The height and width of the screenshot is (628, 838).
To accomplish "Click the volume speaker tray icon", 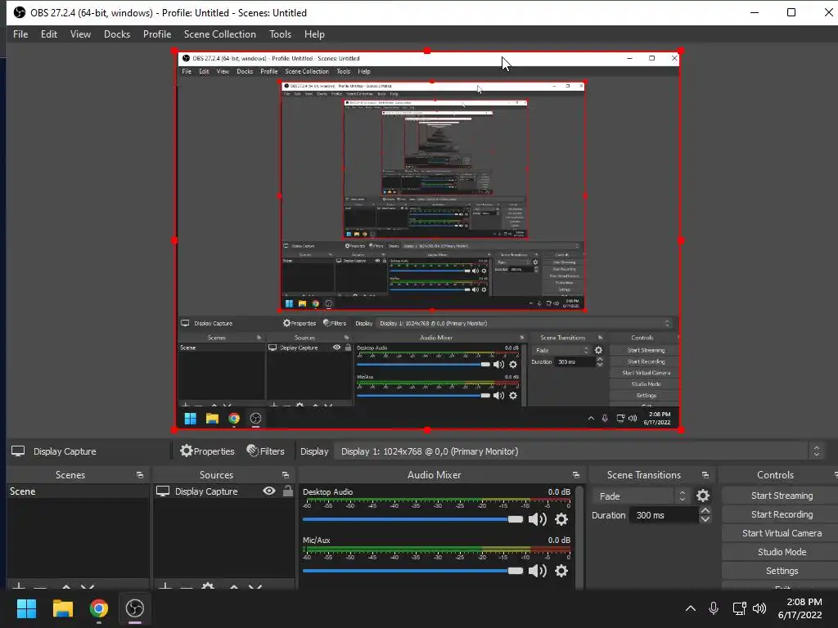I will 759,608.
